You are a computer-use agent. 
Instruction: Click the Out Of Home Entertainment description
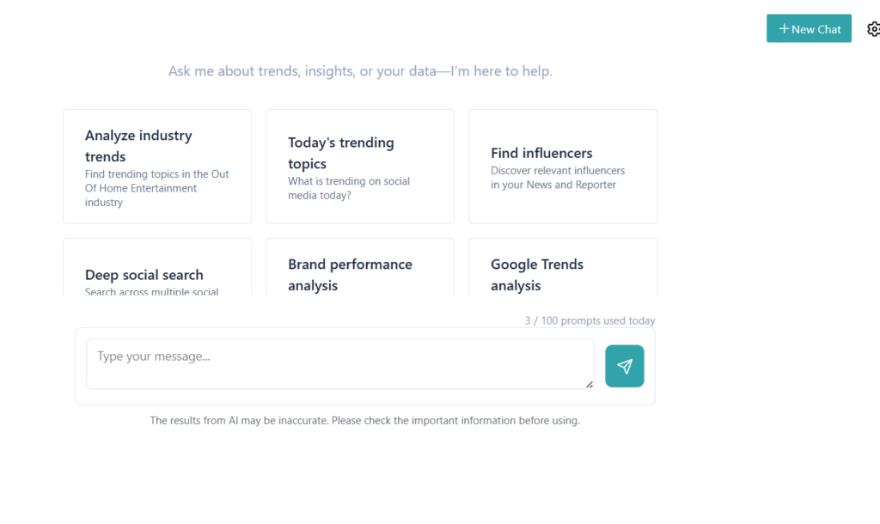coord(157,188)
